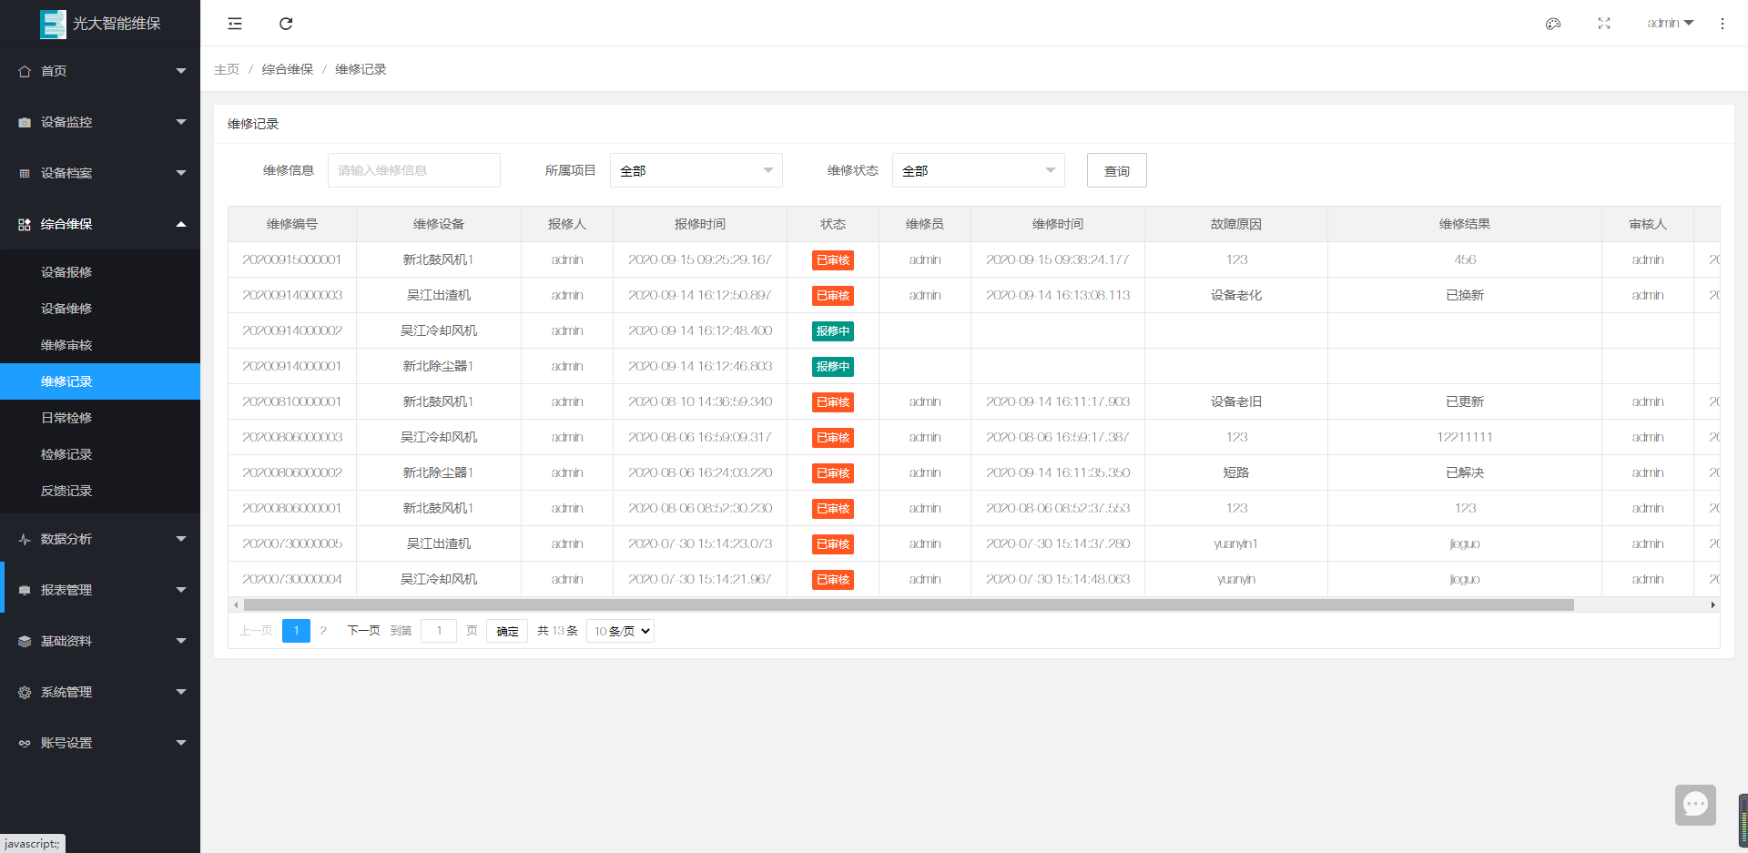Expand the 系统管理 menu arrow
1748x853 pixels.
click(181, 692)
